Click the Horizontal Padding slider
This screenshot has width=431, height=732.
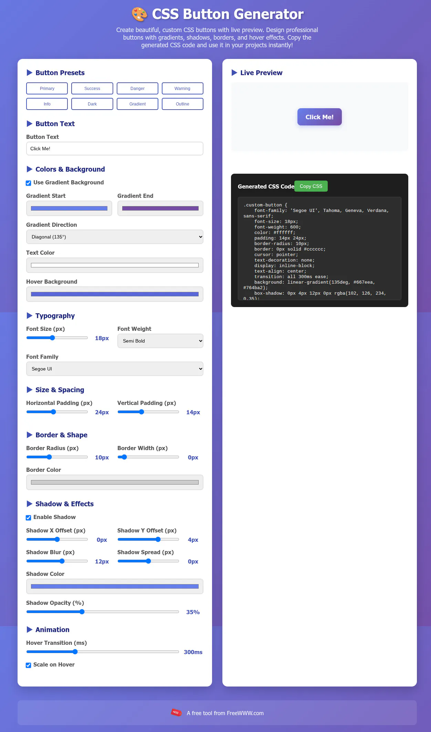pyautogui.click(x=57, y=412)
